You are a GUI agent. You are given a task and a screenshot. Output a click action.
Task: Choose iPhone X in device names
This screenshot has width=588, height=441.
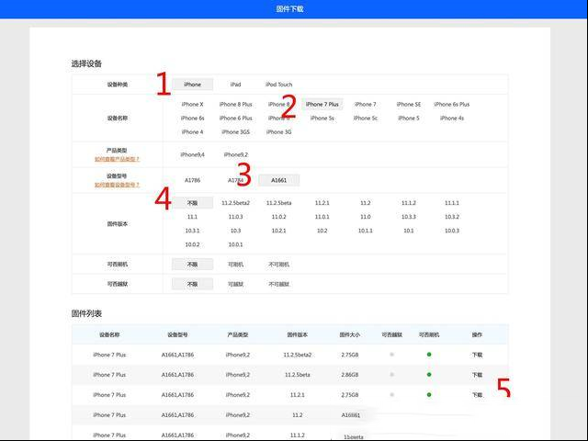point(192,104)
